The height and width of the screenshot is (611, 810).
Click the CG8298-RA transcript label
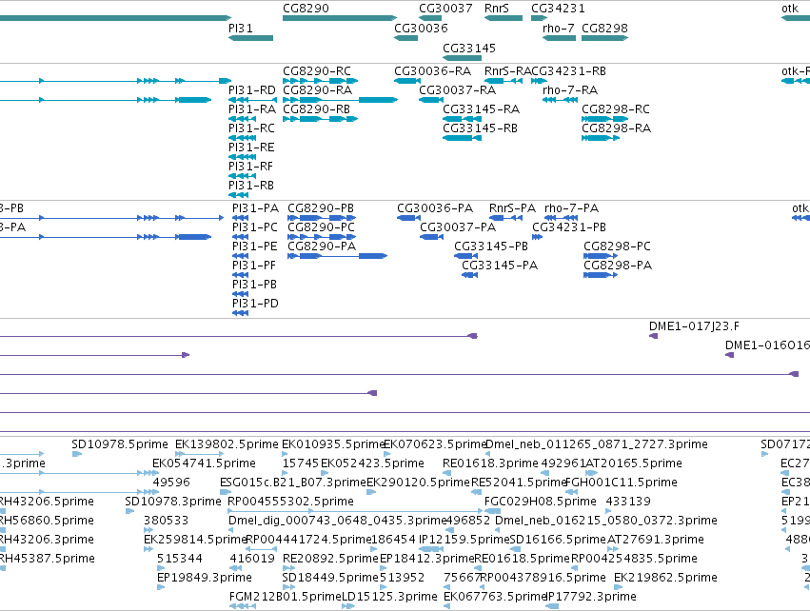[616, 128]
